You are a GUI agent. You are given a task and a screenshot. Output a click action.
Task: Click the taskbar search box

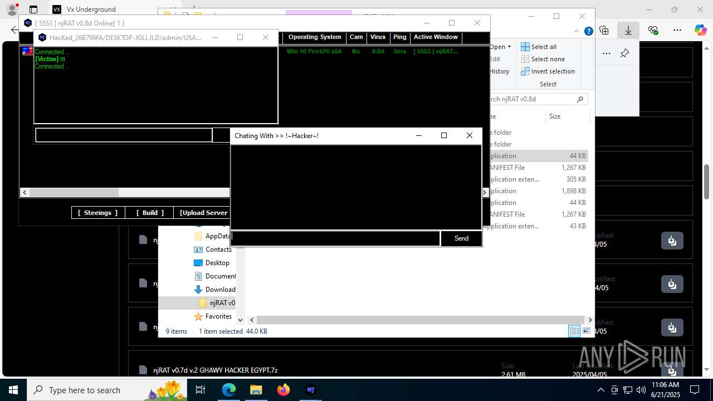point(107,390)
